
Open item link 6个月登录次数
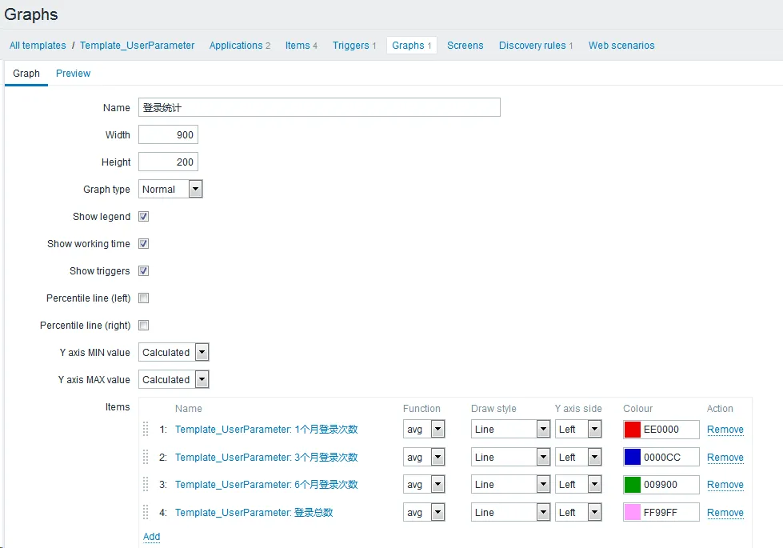pyautogui.click(x=266, y=485)
